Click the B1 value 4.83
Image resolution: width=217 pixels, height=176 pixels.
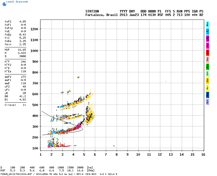coord(23,100)
